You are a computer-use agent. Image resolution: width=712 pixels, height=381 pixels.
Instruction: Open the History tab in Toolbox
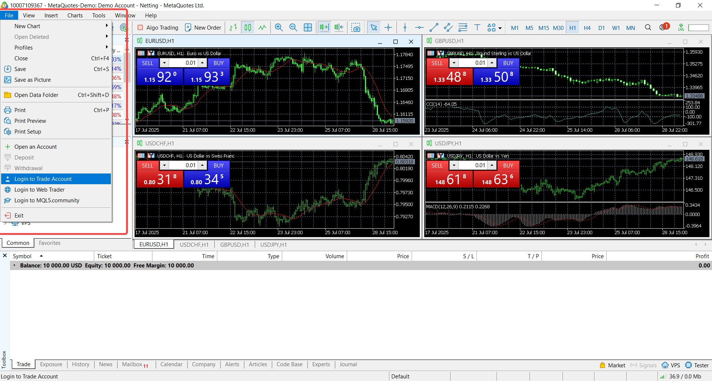click(80, 364)
